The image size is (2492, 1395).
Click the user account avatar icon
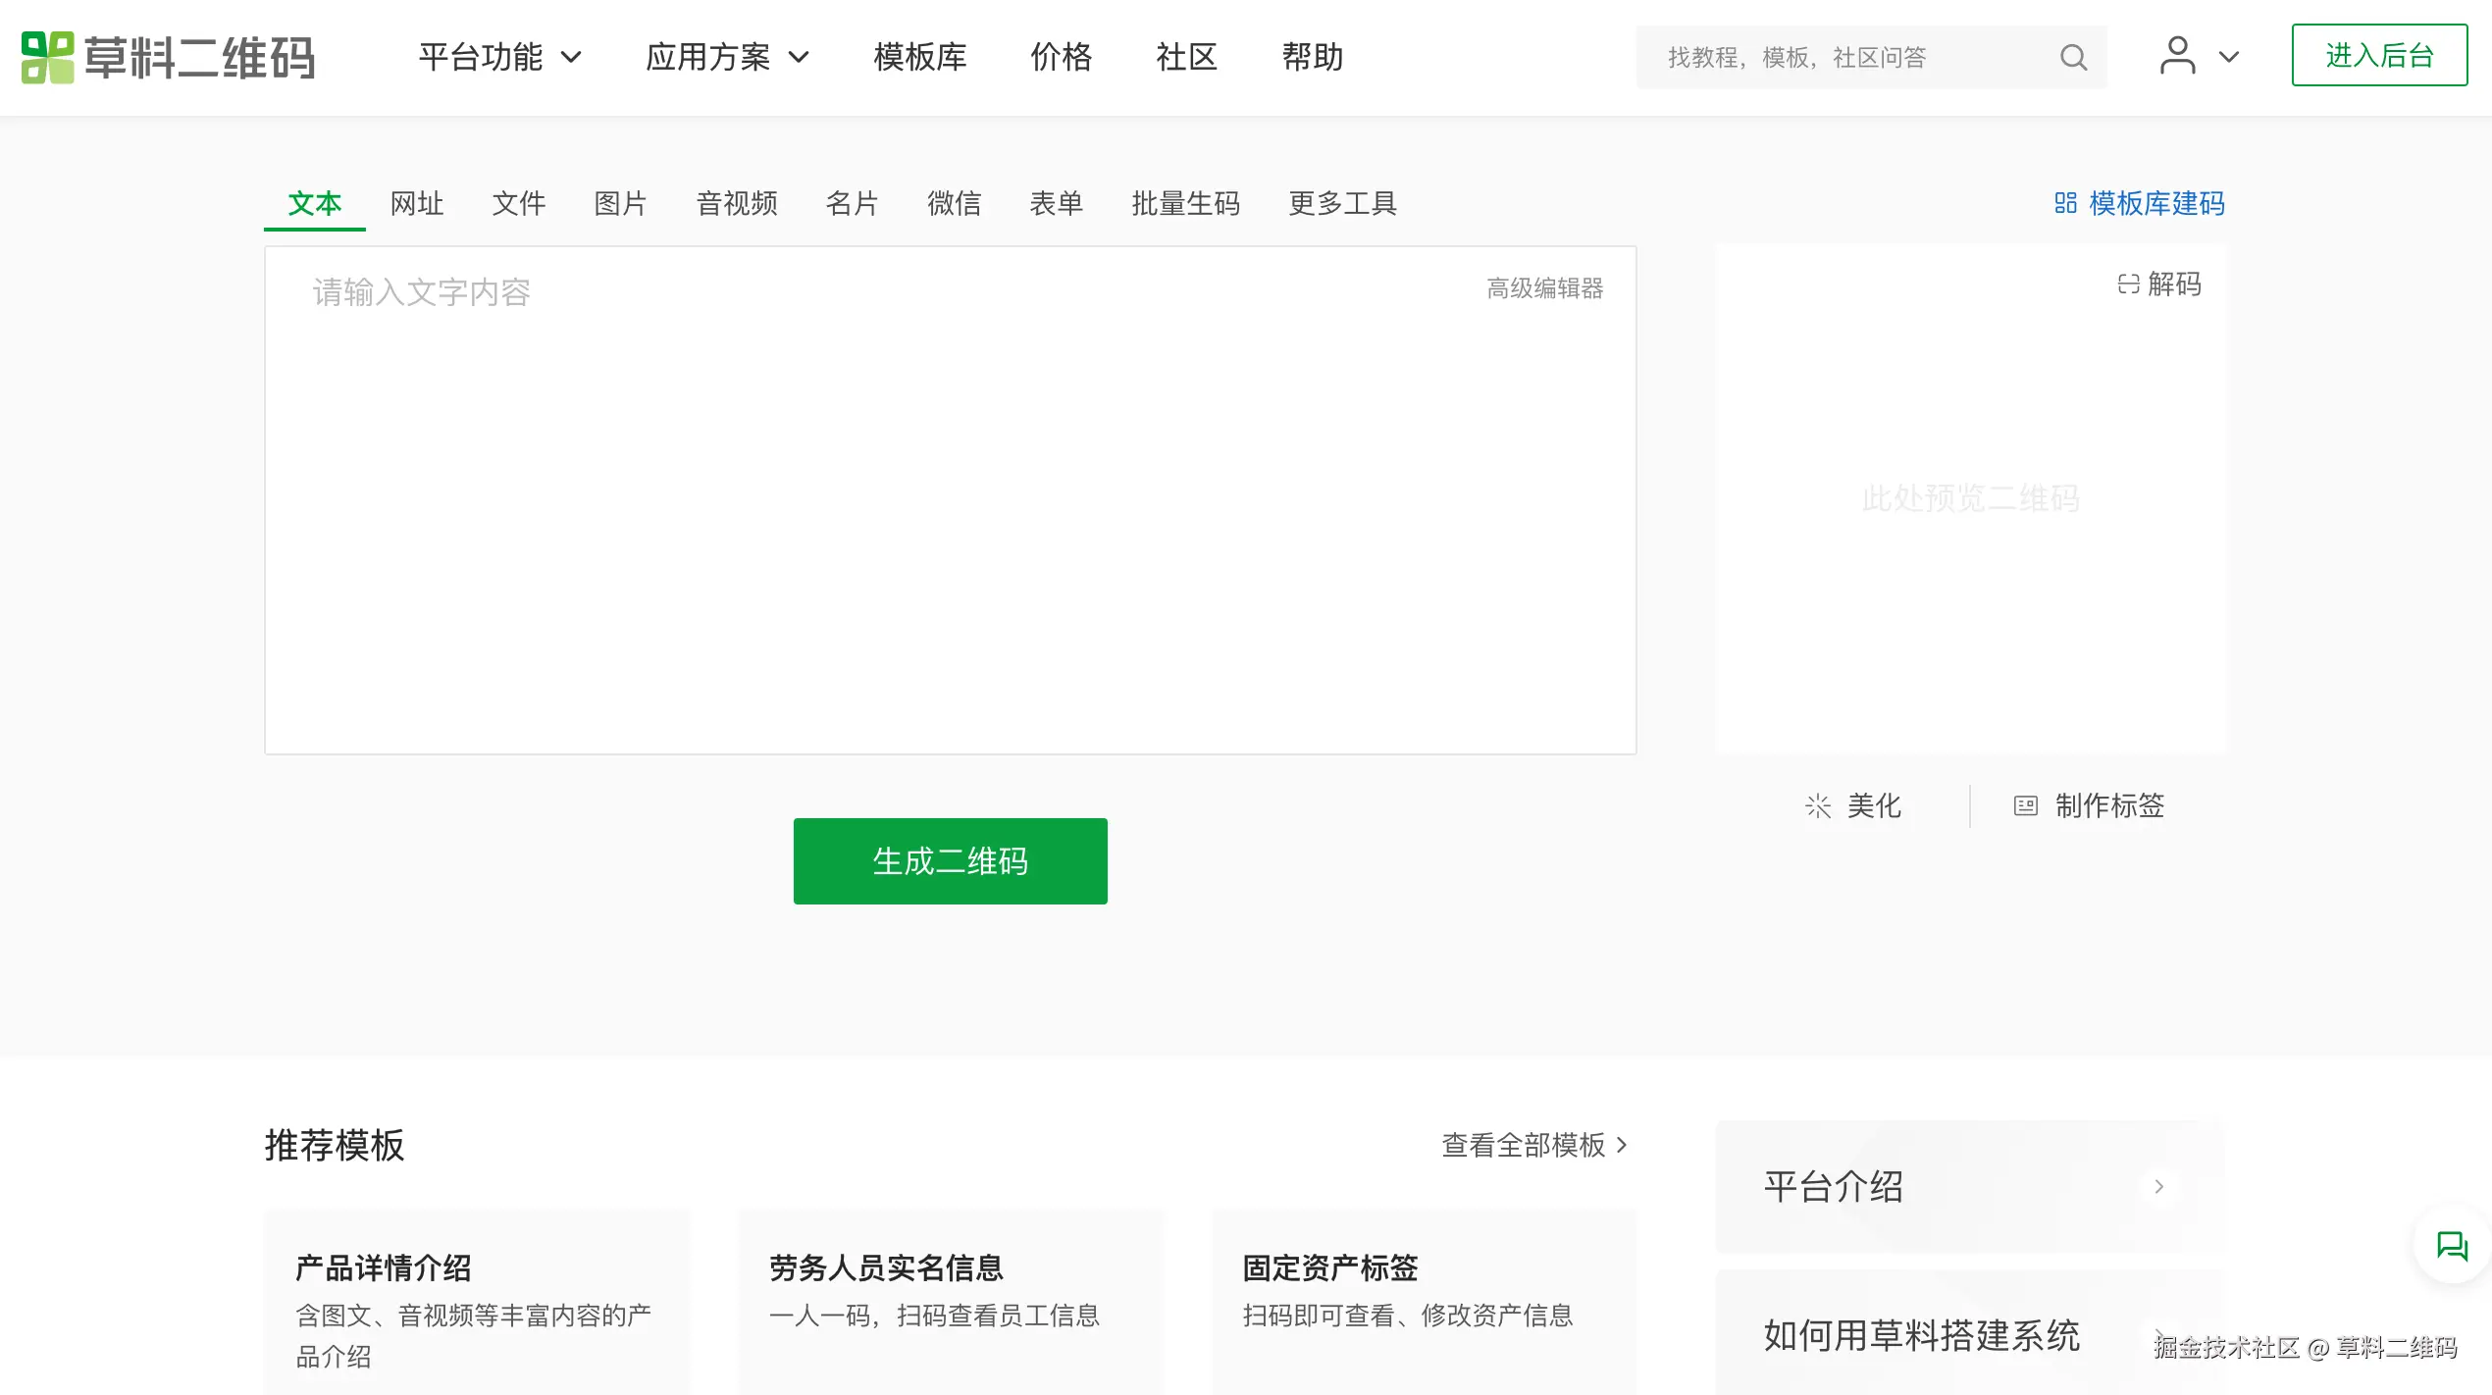2177,56
